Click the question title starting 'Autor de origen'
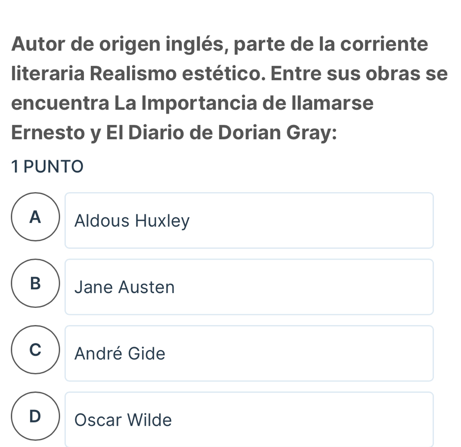This screenshot has height=447, width=461. coord(230,88)
